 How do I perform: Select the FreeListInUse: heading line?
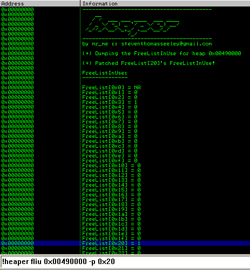click(x=105, y=73)
